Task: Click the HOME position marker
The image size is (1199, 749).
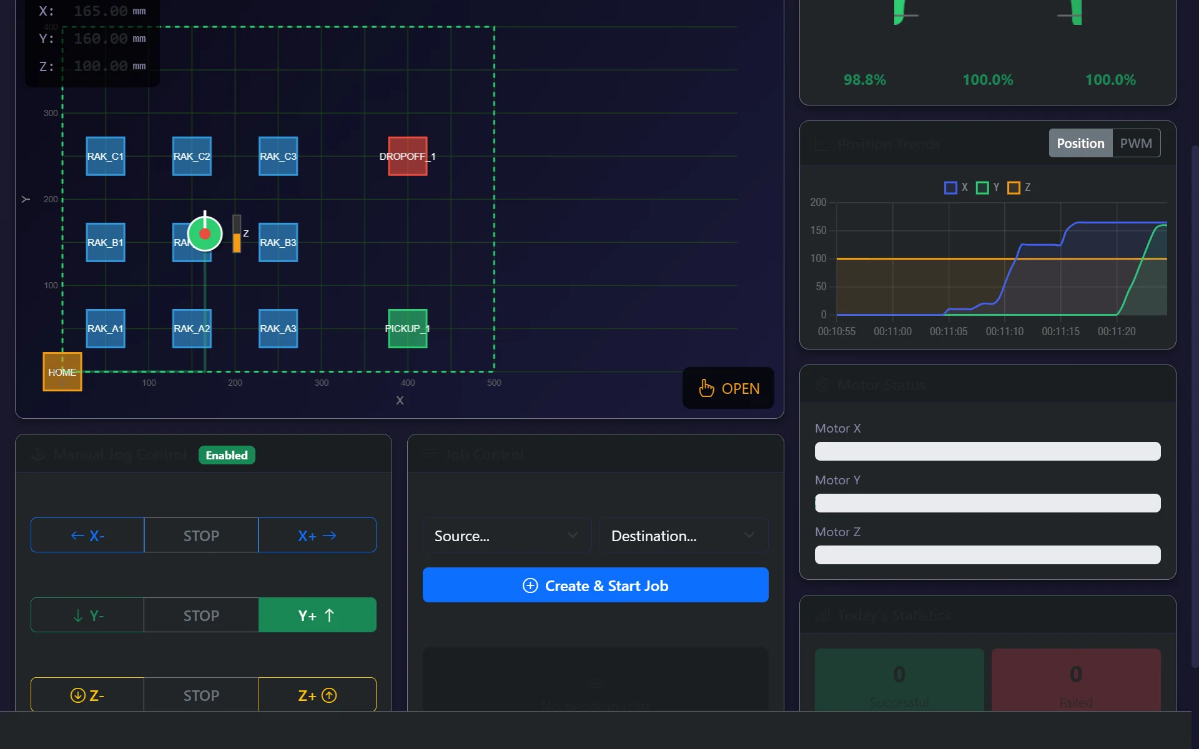Action: point(62,372)
